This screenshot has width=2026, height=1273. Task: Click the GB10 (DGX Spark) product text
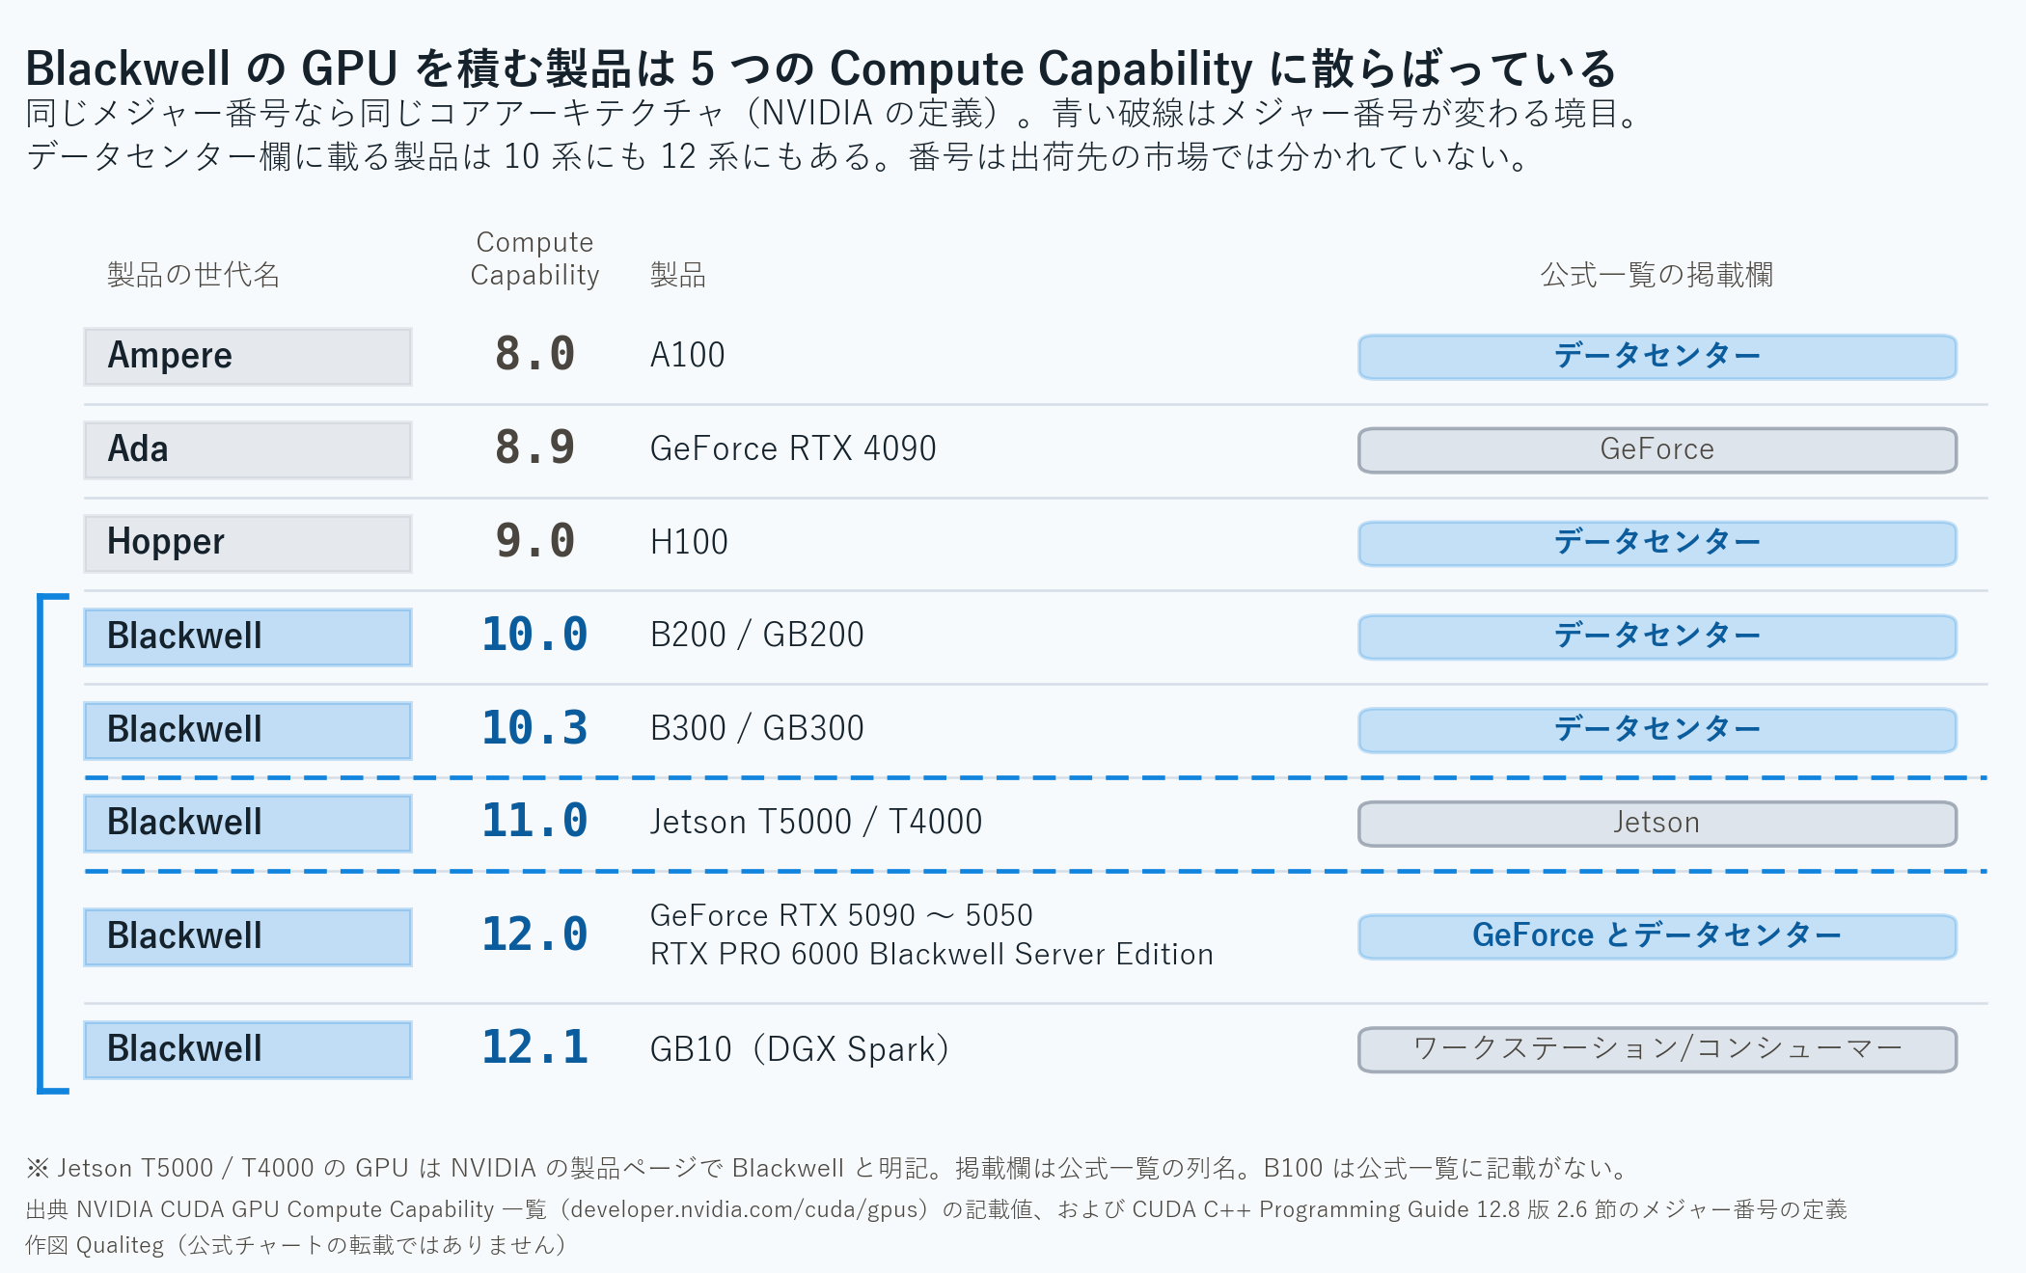point(800,1049)
